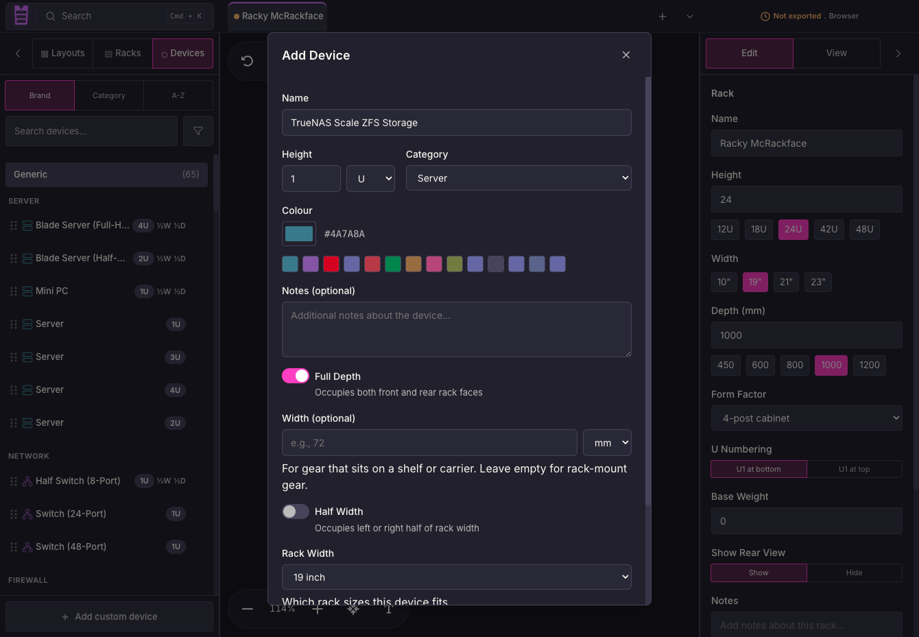This screenshot has height=637, width=919.
Task: Open a new tab with the plus icon
Action: (x=663, y=16)
